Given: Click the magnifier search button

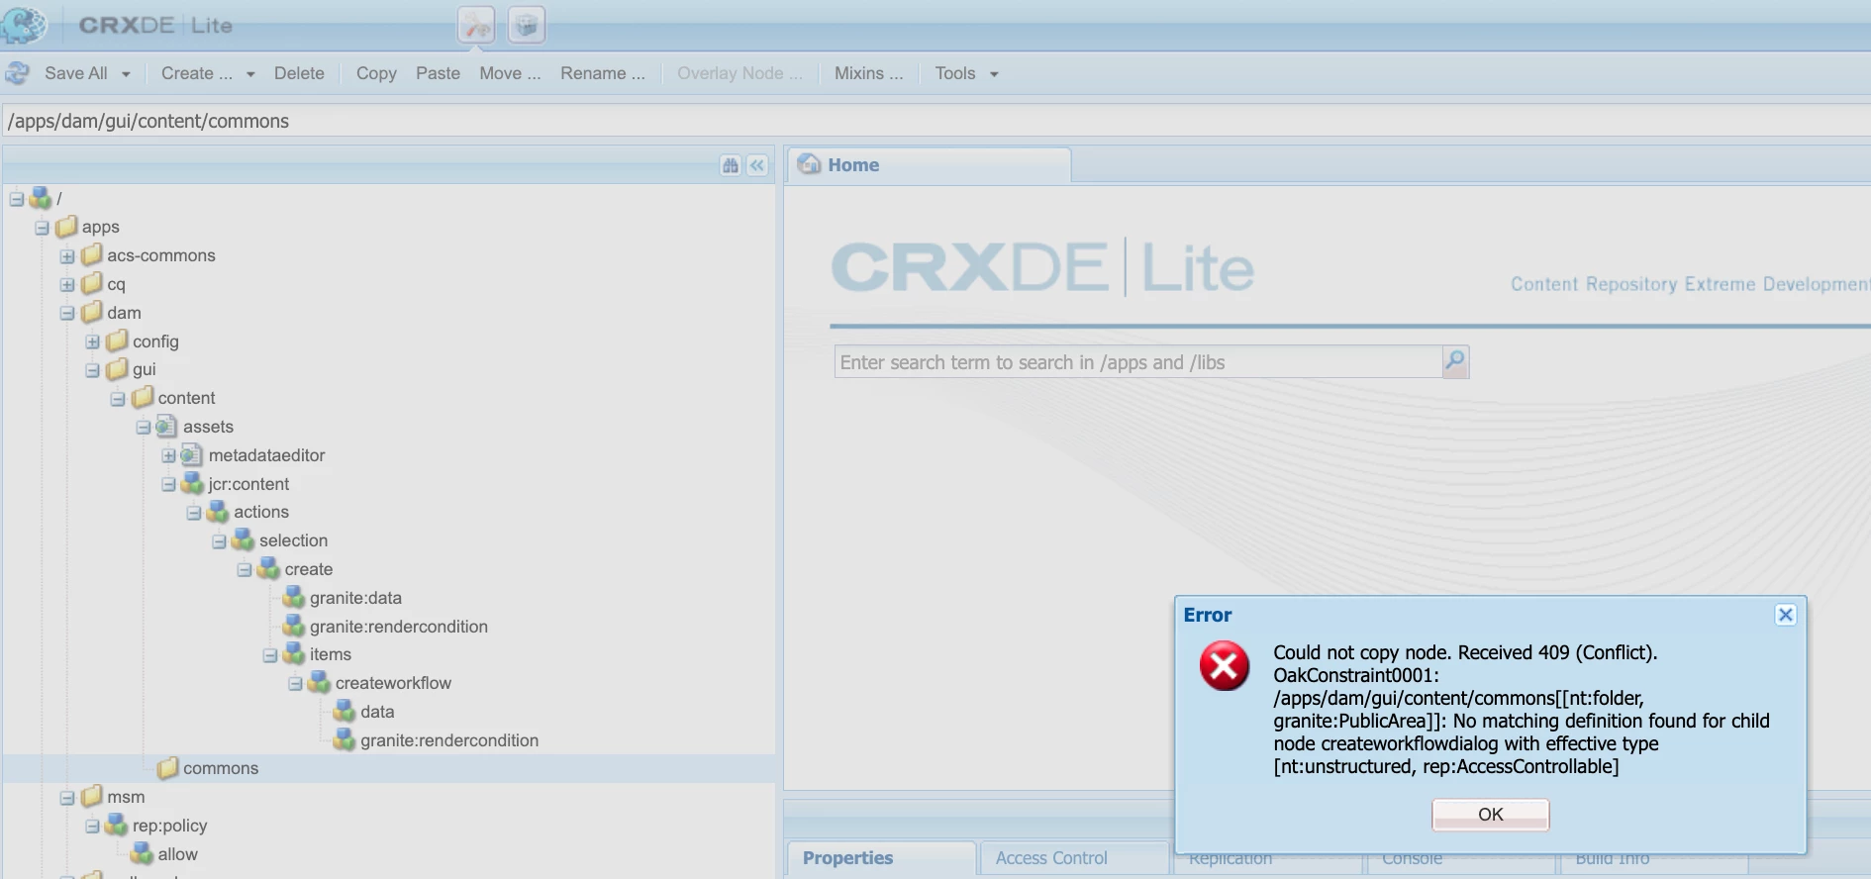Looking at the screenshot, I should click(x=1455, y=361).
